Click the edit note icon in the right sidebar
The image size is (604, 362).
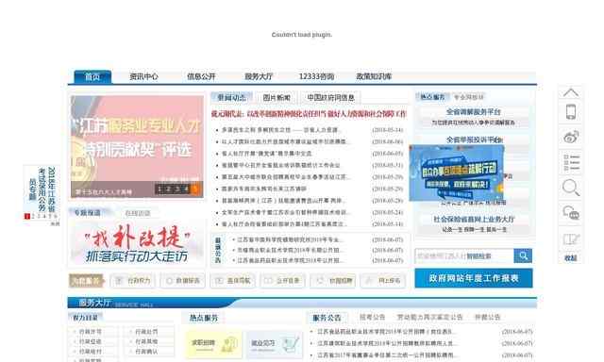pyautogui.click(x=571, y=239)
